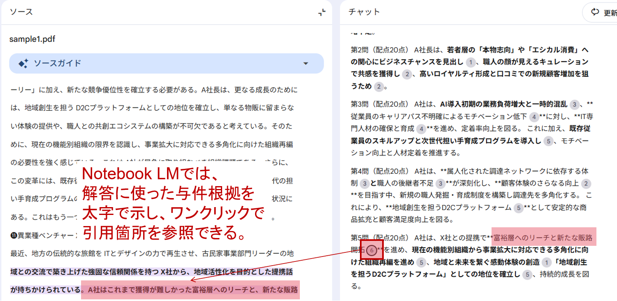This screenshot has height=301, width=617.
Task: Select the ソース panel heading
Action: pos(21,12)
